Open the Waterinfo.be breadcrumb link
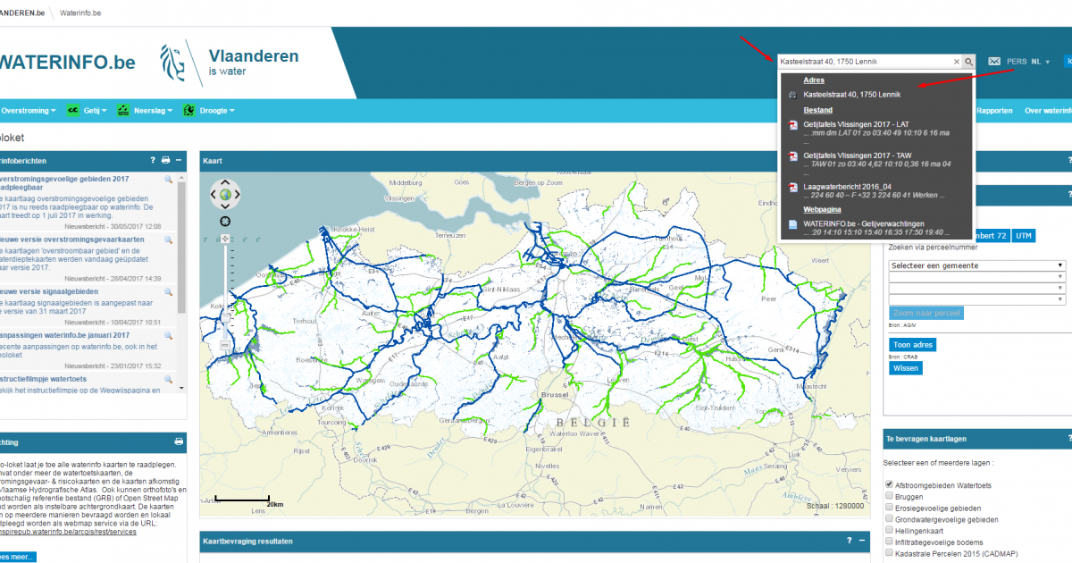 click(80, 14)
